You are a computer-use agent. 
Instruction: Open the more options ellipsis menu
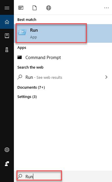(107, 8)
